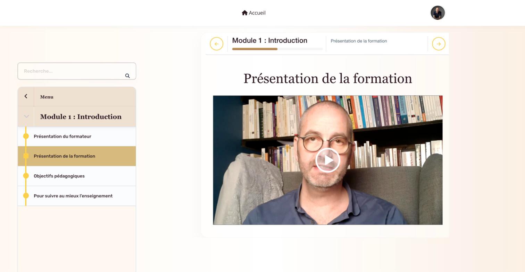Click the home icon beside Accueil
525x272 pixels.
[x=245, y=13]
